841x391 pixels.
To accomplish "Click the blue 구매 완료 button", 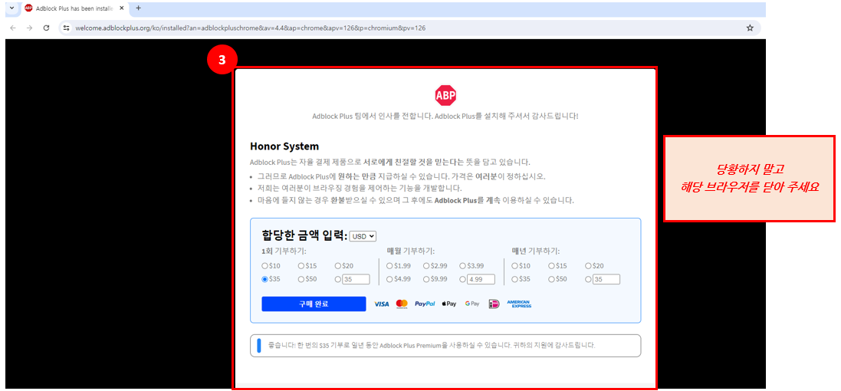I will 314,304.
